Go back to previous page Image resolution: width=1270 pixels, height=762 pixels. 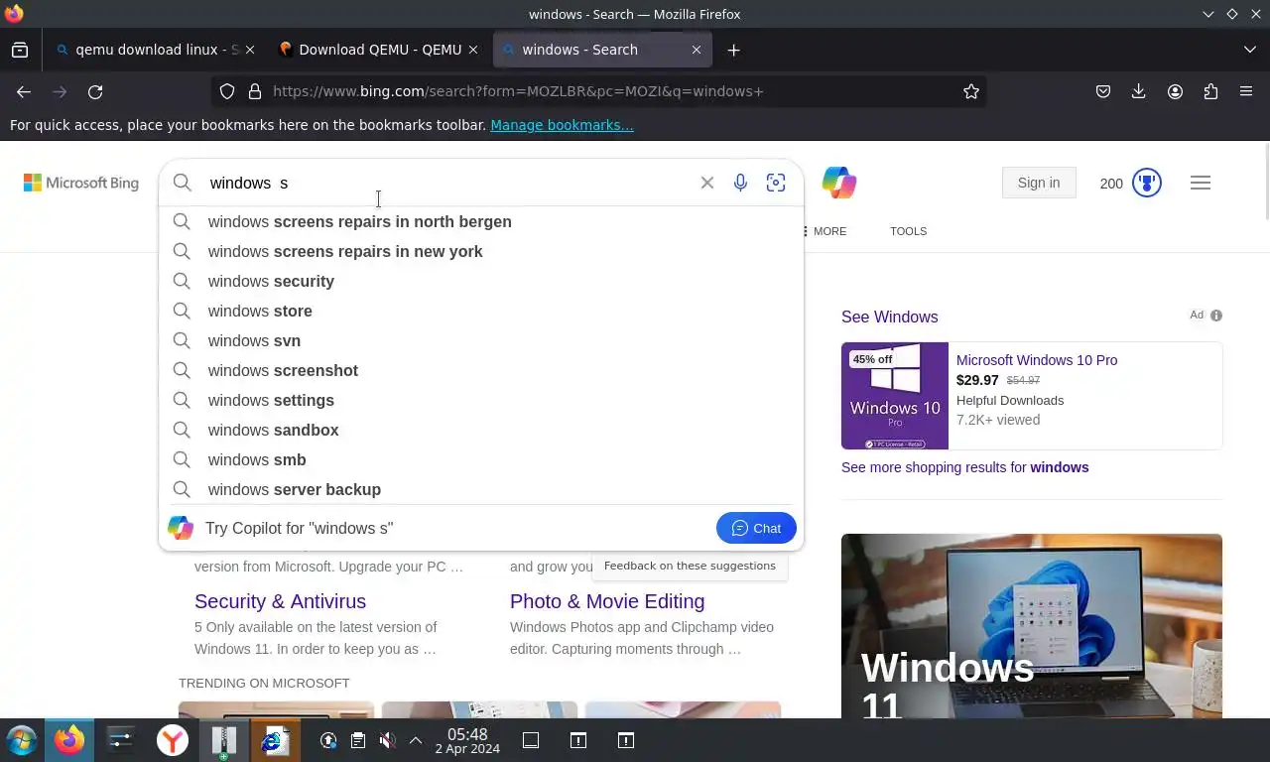coord(24,91)
